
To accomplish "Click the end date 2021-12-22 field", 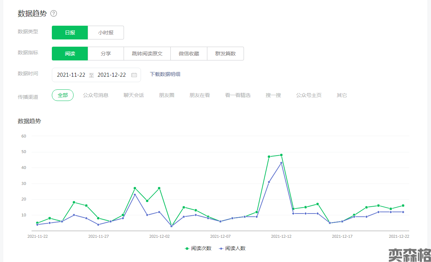I will coord(112,75).
